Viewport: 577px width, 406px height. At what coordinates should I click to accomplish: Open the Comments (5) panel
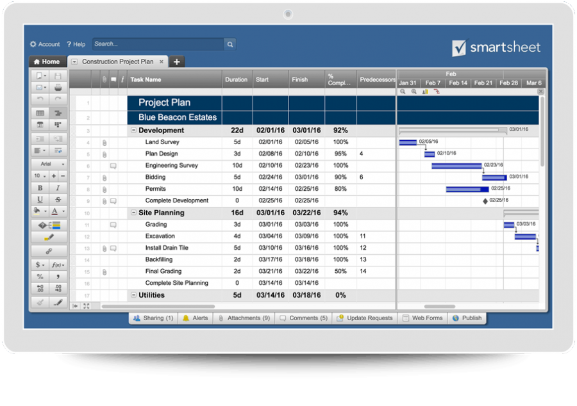point(303,318)
